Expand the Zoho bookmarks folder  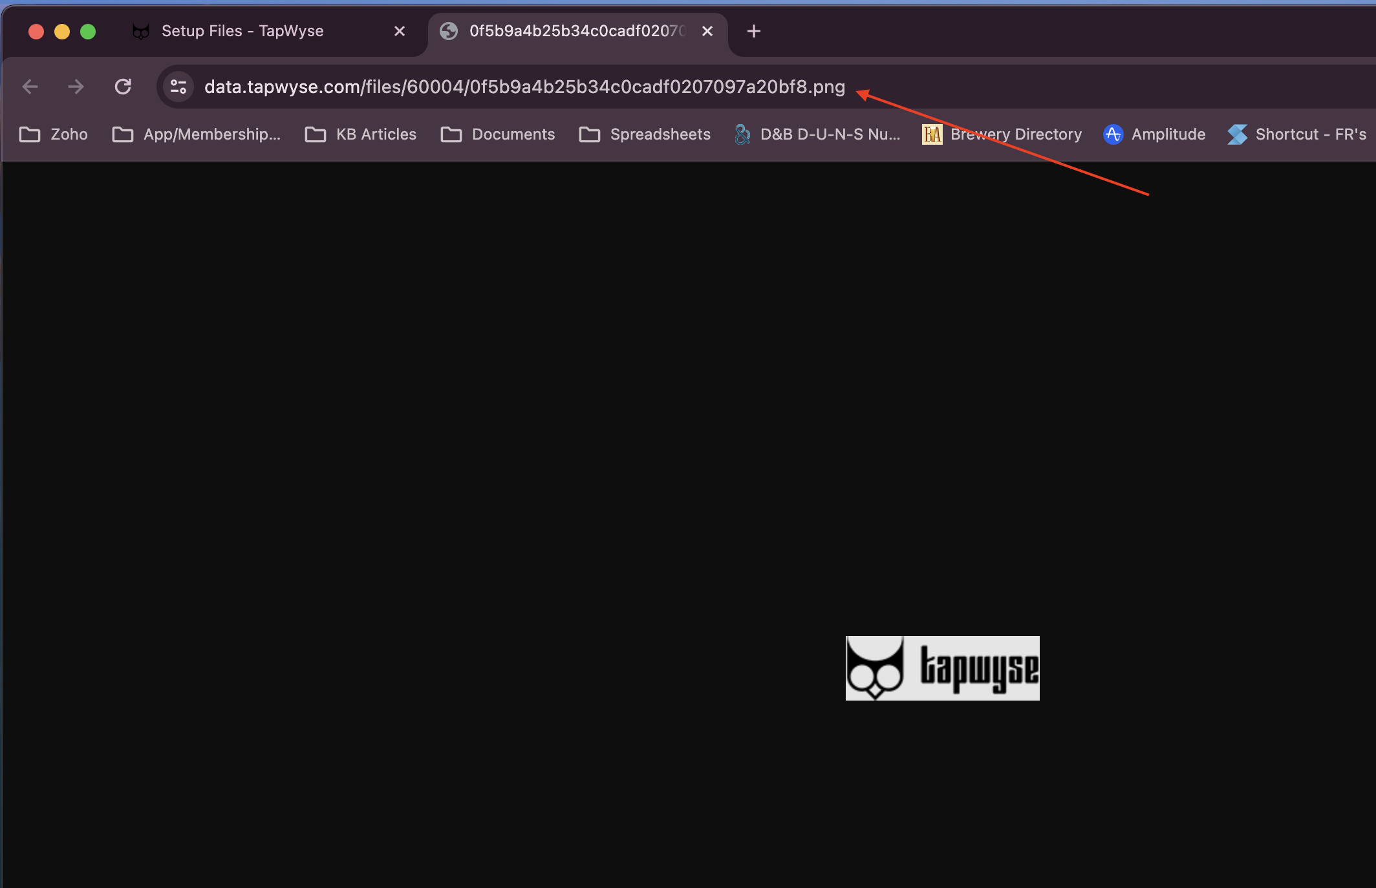tap(54, 134)
